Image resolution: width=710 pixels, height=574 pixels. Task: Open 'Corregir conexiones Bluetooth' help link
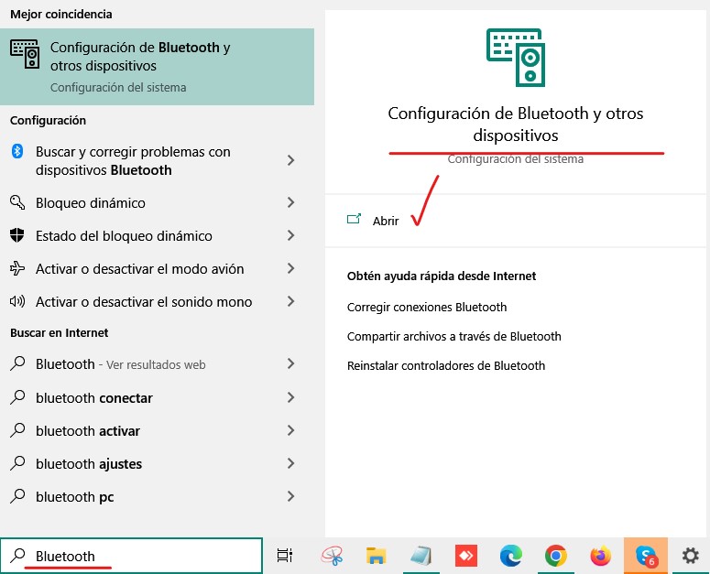tap(427, 307)
